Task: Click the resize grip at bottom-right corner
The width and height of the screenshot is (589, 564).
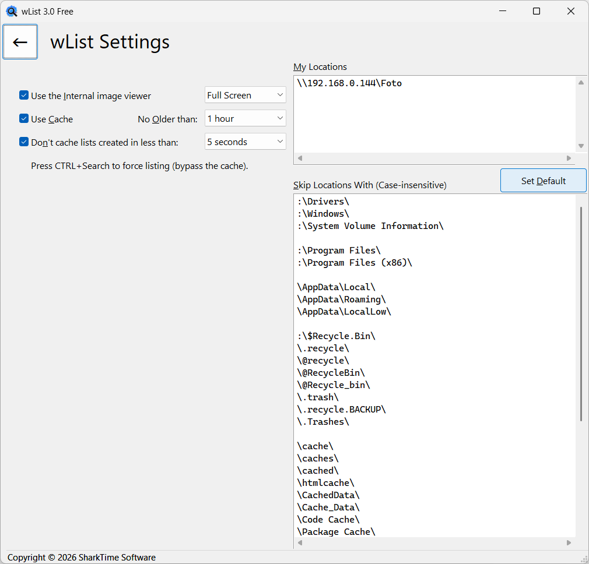Action: [x=584, y=559]
